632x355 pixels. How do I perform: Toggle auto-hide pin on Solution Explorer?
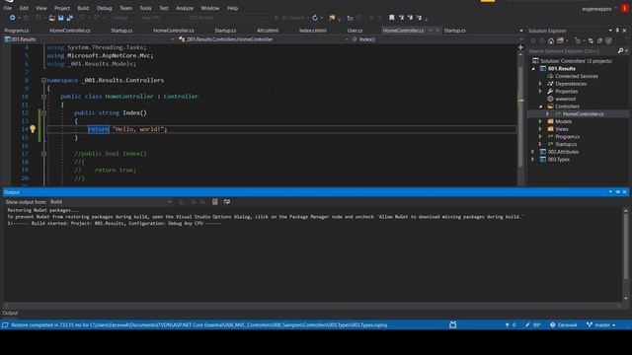(x=617, y=31)
